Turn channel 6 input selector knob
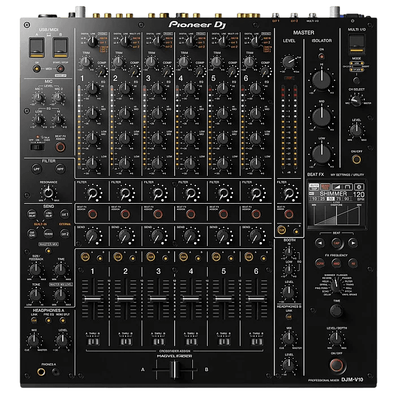396x396 pixels. [x=256, y=42]
